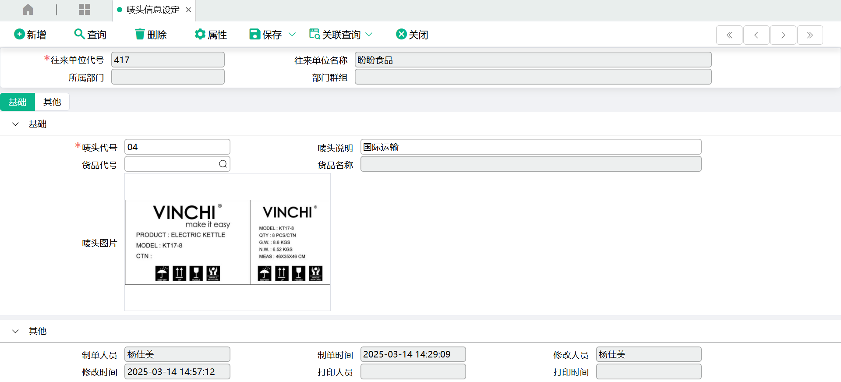Expand the 保存 dropdown arrow
The image size is (841, 382).
point(292,35)
